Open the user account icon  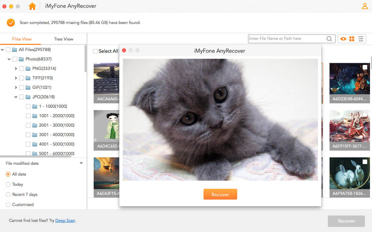click(365, 6)
